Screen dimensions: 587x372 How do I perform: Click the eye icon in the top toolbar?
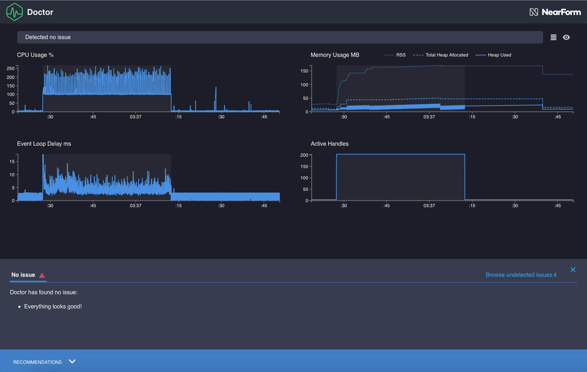pyautogui.click(x=567, y=37)
